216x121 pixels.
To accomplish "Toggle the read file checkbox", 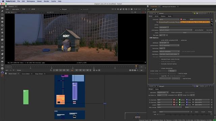I will point(160,76).
